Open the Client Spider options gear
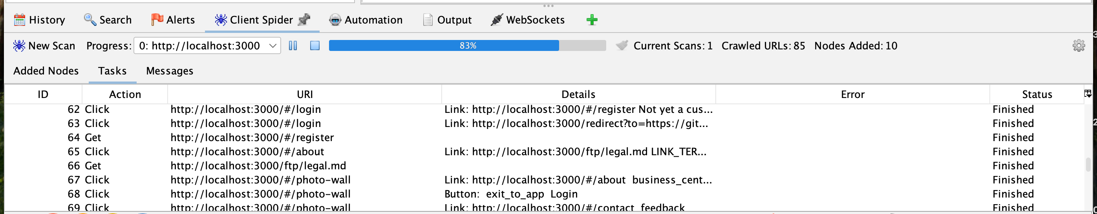 pos(1078,45)
